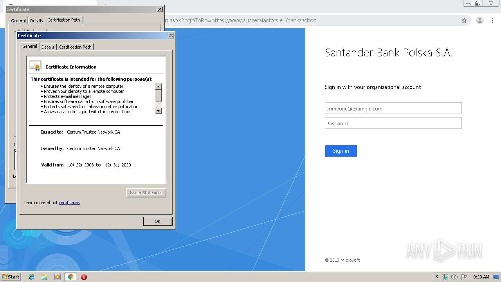Select Details tab in back Certificate dialog

[x=36, y=21]
